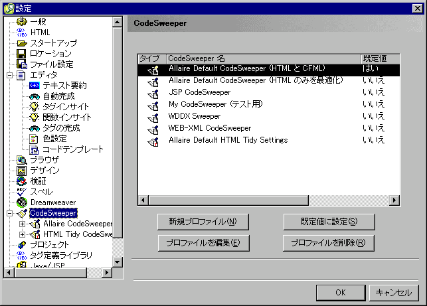The width and height of the screenshot is (427, 306).
Task: Select the Dreamweaver tree item label
Action: (x=53, y=202)
